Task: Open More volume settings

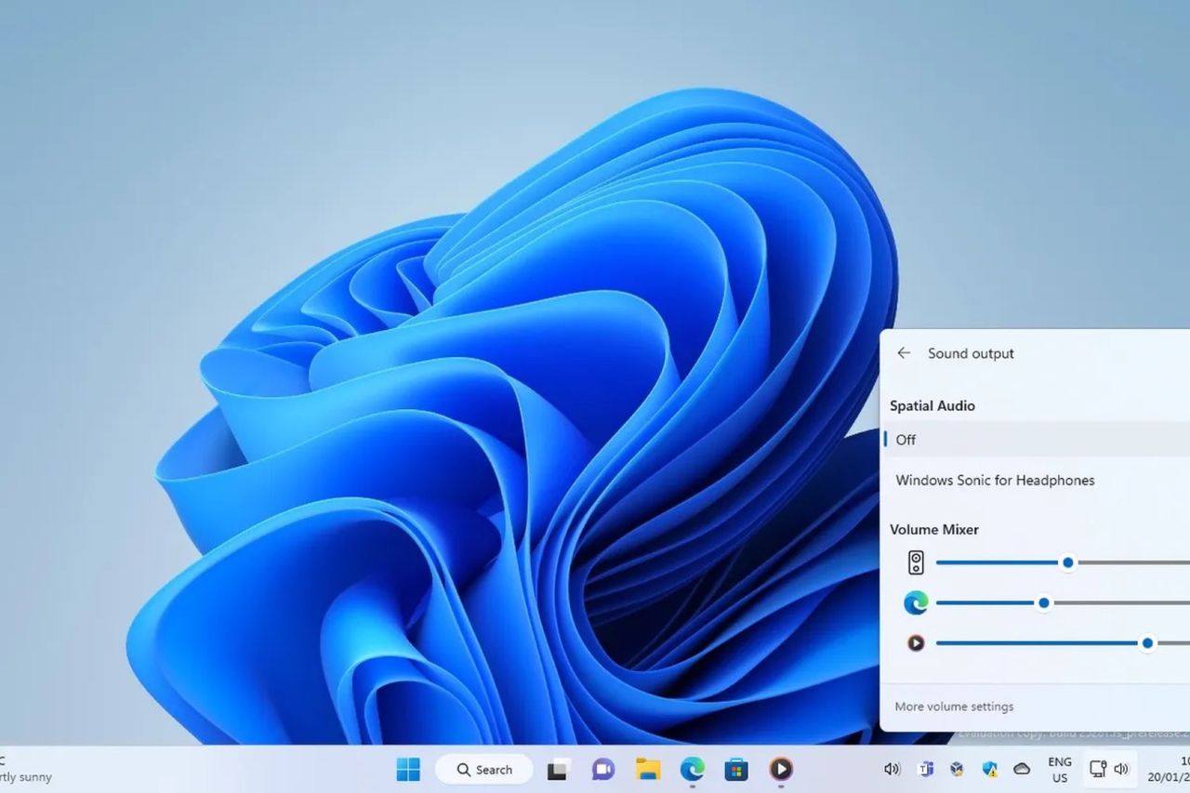Action: 953,707
